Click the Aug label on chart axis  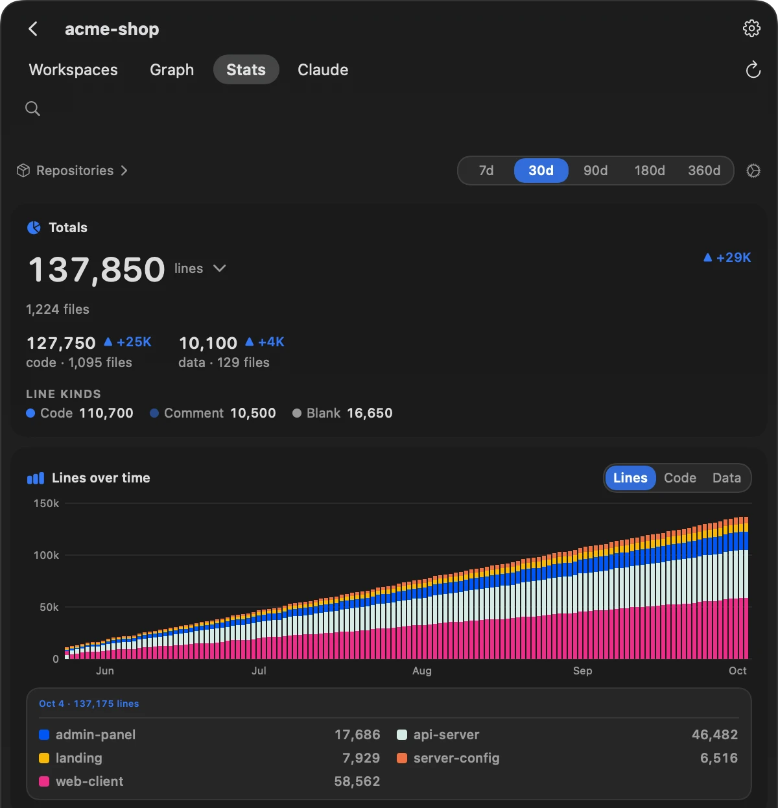[x=422, y=671]
